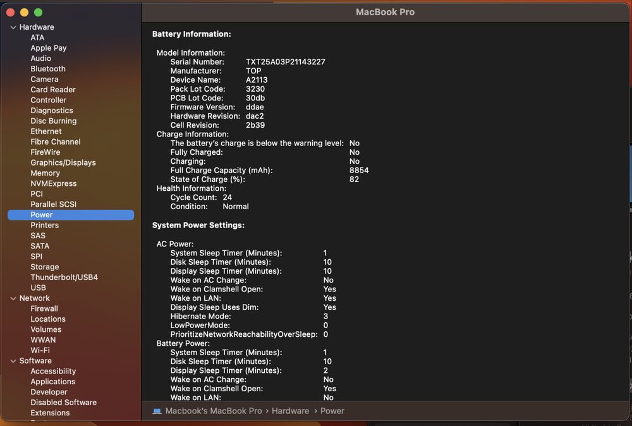This screenshot has height=426, width=632.
Task: Select FireWire in the sidebar
Action: (x=45, y=152)
